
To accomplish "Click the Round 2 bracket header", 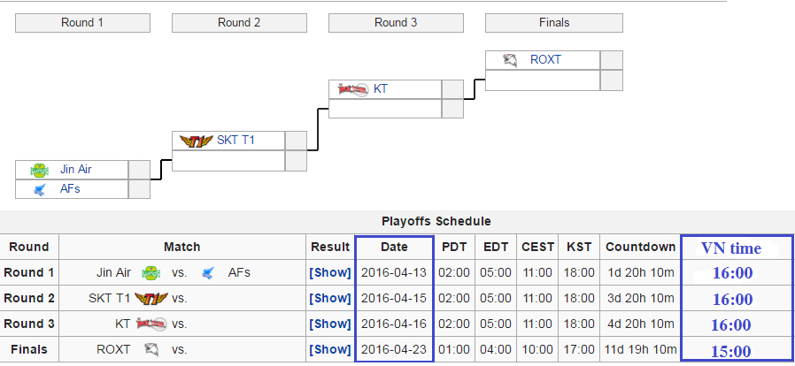I will coord(239,23).
